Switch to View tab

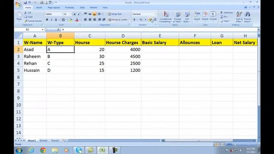coord(105,8)
